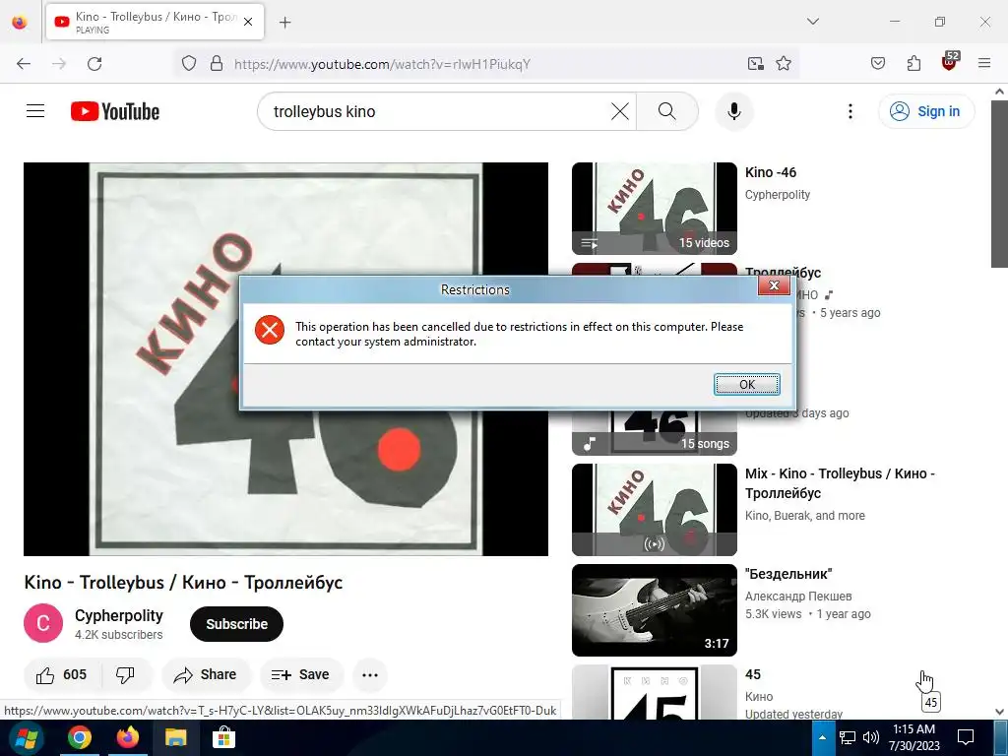Viewport: 1008px width, 756px height.
Task: Switch to Firefox on the taskbar
Action: coord(127,738)
